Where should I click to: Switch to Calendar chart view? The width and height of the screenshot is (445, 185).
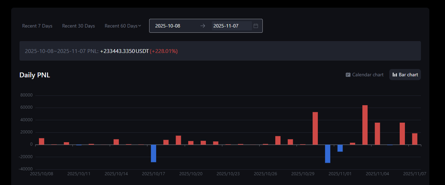tap(365, 75)
